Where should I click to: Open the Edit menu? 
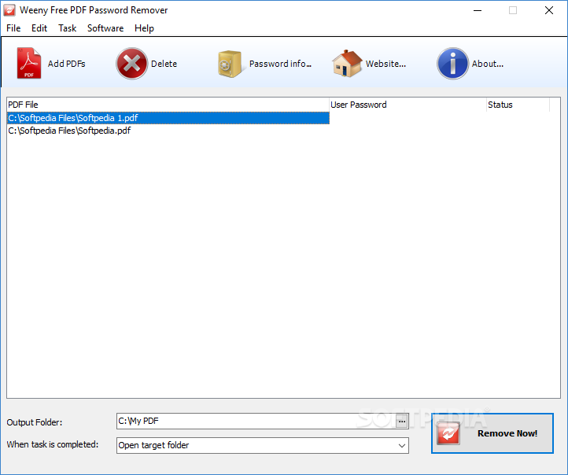pos(39,28)
